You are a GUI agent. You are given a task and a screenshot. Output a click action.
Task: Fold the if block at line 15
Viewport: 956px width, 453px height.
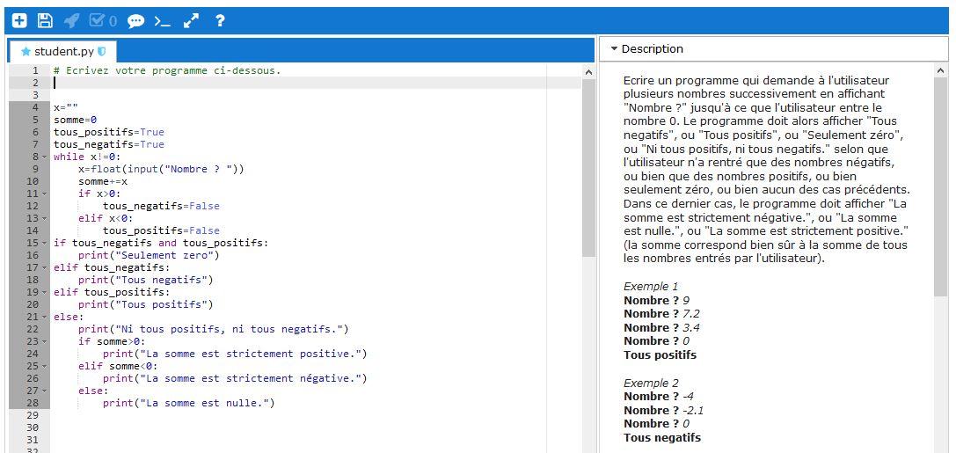[x=46, y=244]
